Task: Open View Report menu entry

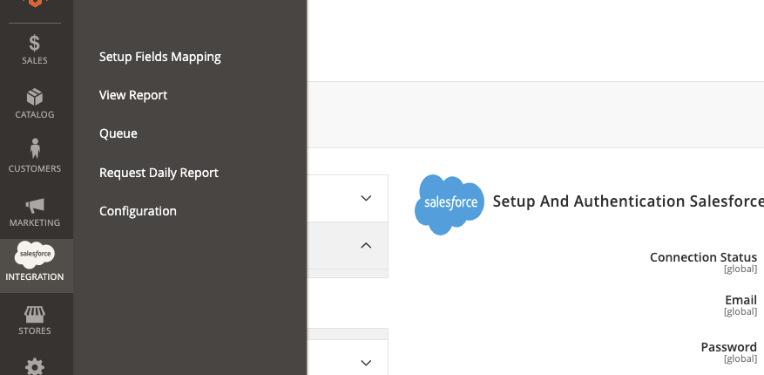Action: coord(133,95)
